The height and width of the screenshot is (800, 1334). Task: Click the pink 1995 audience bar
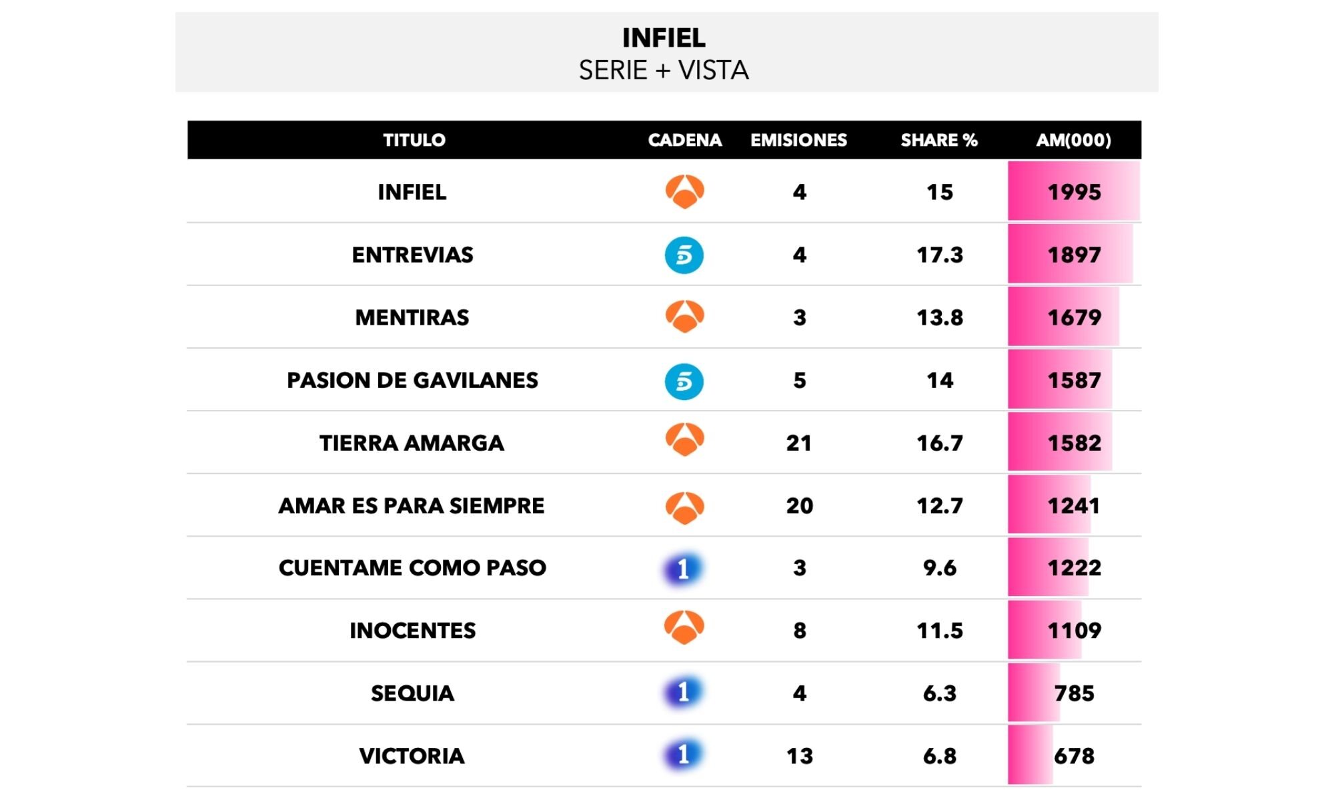(1073, 192)
